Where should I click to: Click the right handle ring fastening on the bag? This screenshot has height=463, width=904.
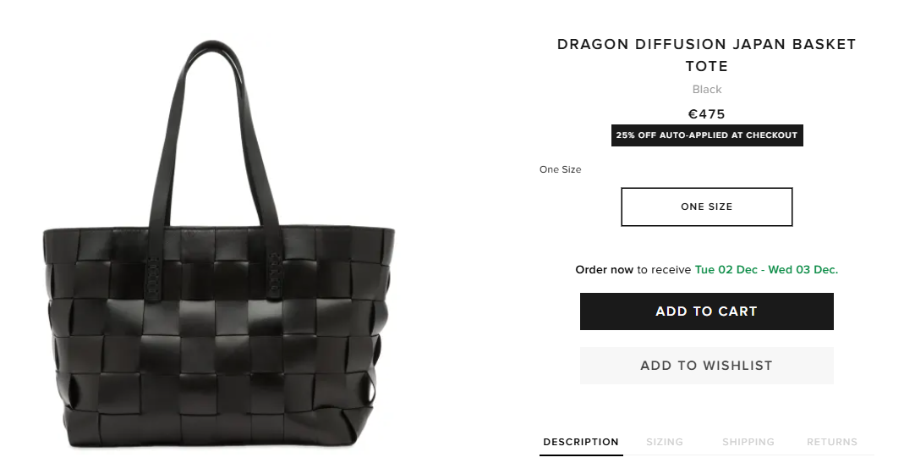pyautogui.click(x=275, y=272)
